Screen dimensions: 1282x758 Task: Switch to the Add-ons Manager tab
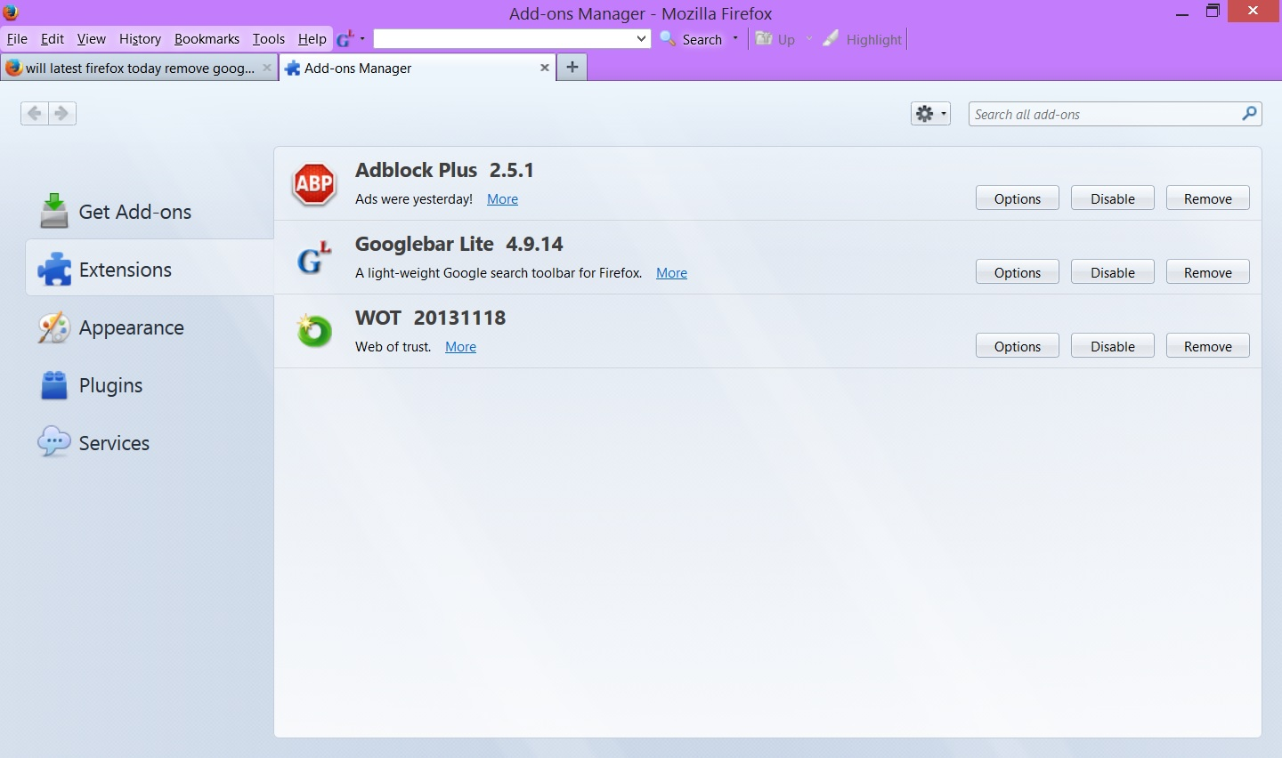418,68
